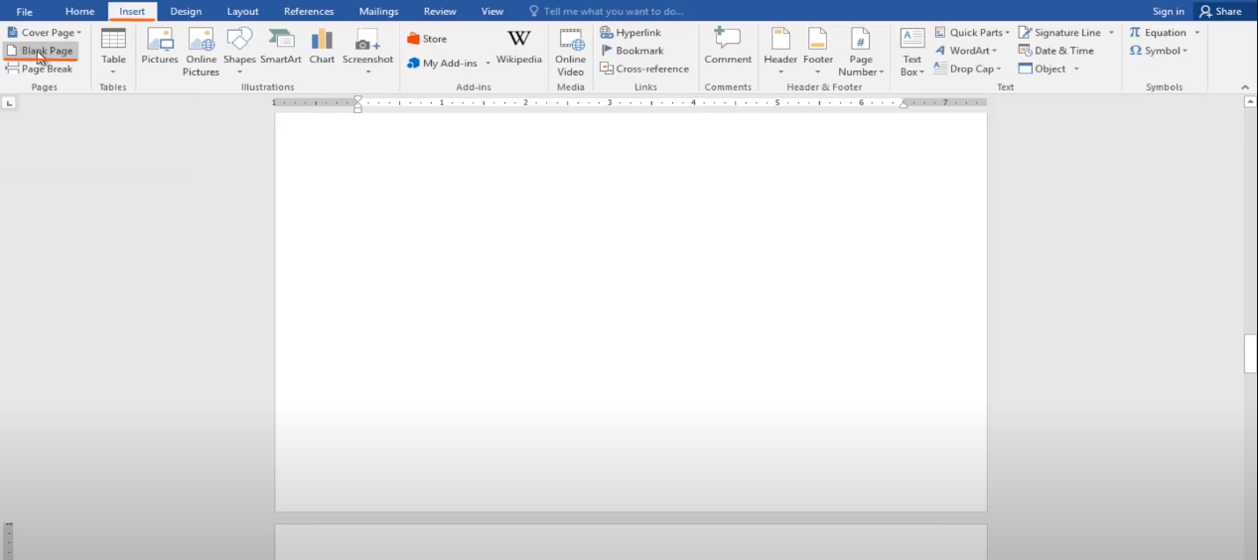The width and height of the screenshot is (1258, 560).
Task: Add a Bookmark
Action: click(632, 51)
